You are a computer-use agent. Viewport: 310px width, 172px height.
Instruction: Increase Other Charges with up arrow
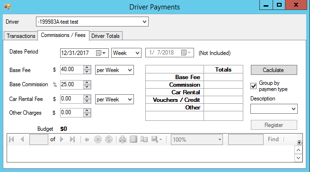click(87, 110)
